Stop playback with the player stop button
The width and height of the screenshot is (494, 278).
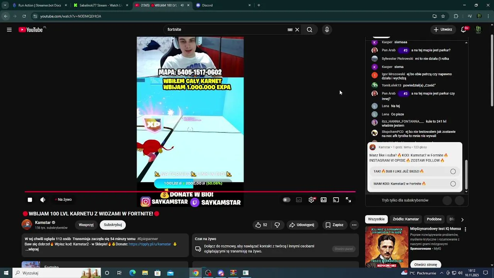coord(30,200)
